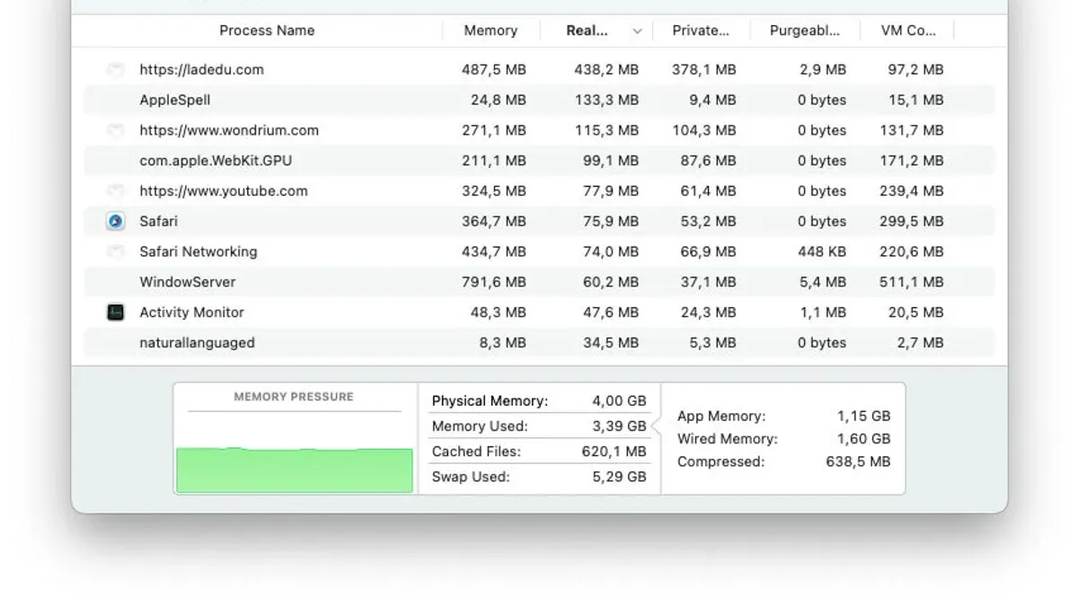Click the 378,1 MB private memory value
1078x606 pixels.
[x=703, y=69]
